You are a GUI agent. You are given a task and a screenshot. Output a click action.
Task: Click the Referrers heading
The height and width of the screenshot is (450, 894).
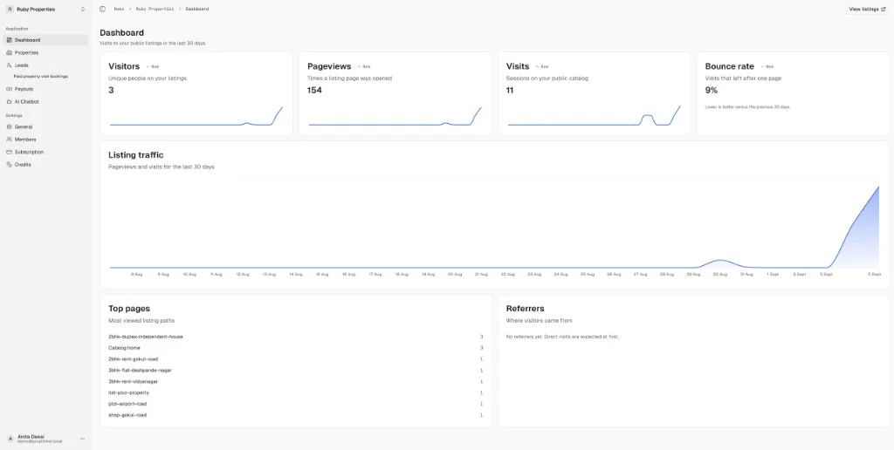(525, 308)
